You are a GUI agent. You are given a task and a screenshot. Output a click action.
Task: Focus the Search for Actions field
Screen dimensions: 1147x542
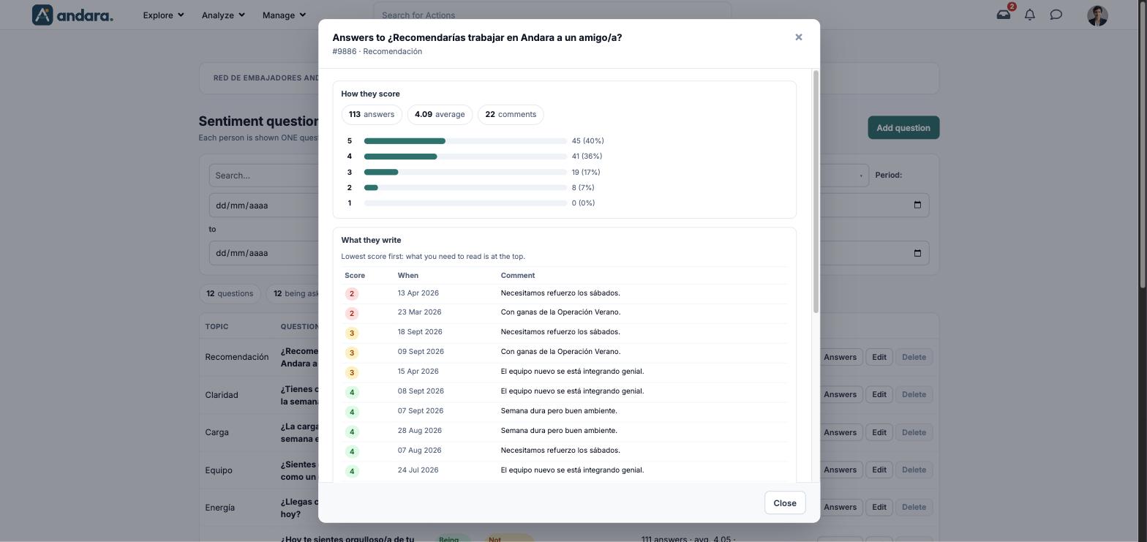pos(552,15)
